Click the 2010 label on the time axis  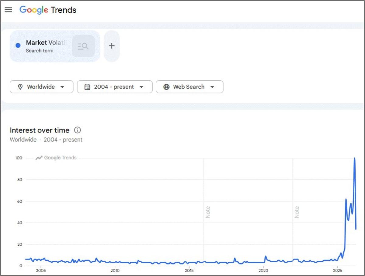(x=115, y=271)
